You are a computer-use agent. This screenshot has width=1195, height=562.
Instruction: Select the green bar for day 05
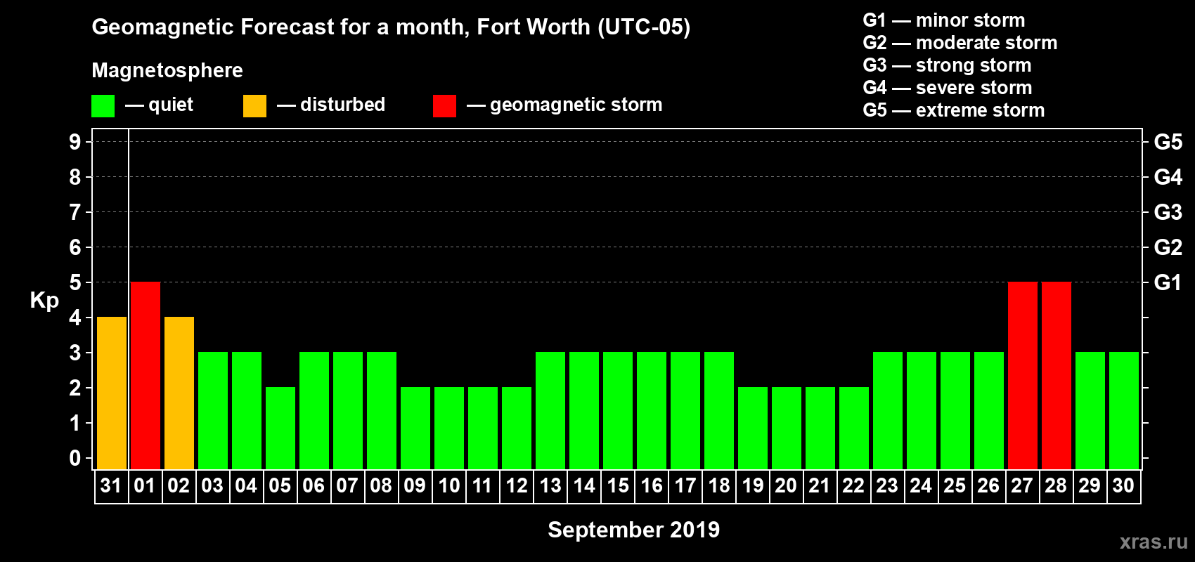[280, 428]
